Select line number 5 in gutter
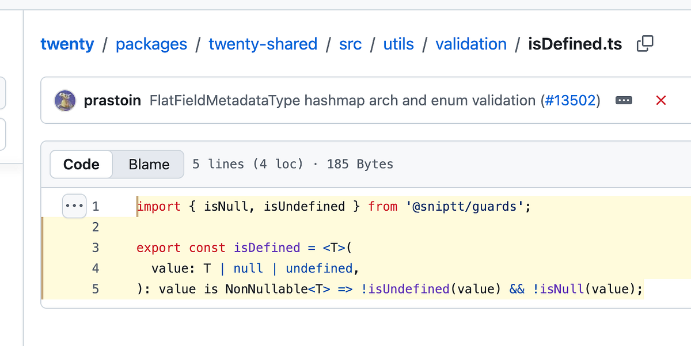This screenshot has width=691, height=346. pyautogui.click(x=95, y=289)
